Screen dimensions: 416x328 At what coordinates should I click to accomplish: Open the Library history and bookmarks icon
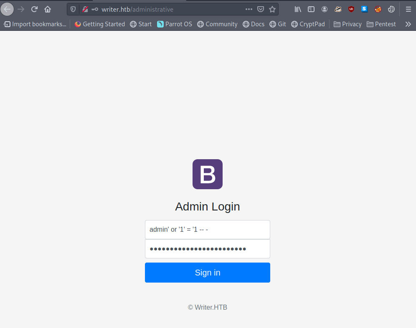click(298, 9)
